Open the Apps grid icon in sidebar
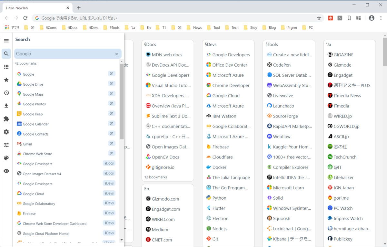This screenshot has width=387, height=247. [x=6, y=67]
